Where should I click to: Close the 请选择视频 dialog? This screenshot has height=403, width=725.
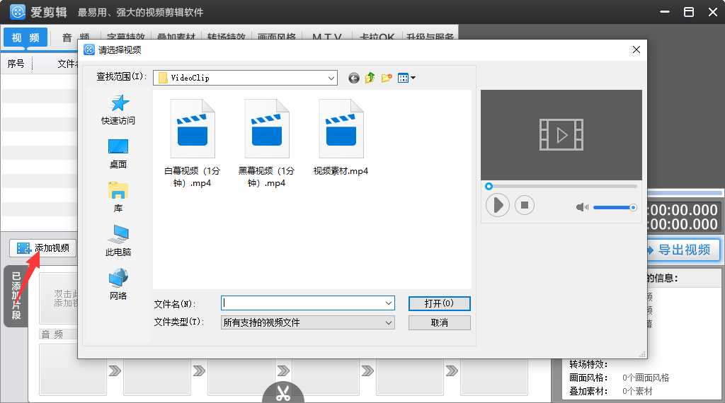pyautogui.click(x=636, y=49)
